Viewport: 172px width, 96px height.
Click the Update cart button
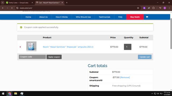click(145, 57)
